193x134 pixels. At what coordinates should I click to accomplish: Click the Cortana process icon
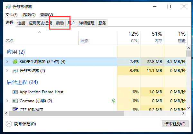point(15,101)
